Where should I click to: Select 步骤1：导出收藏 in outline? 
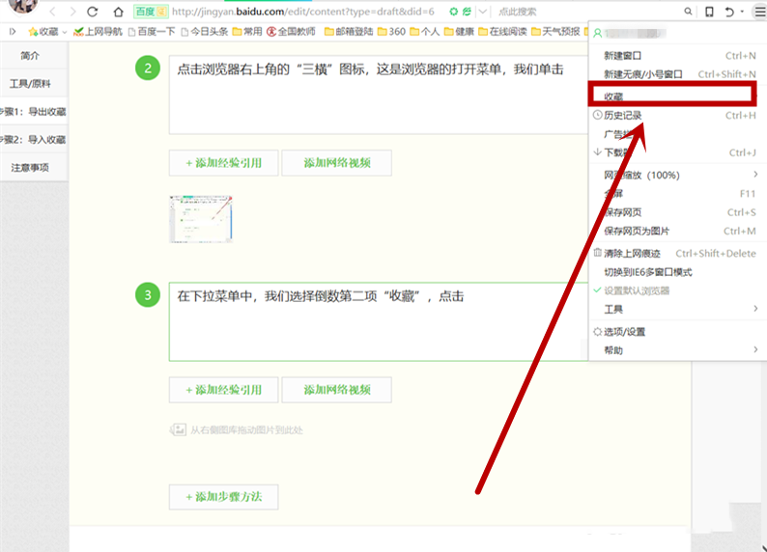click(x=33, y=111)
